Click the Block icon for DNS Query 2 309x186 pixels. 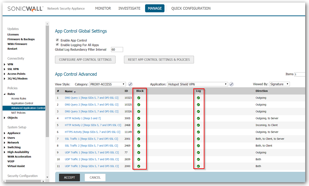point(139,105)
